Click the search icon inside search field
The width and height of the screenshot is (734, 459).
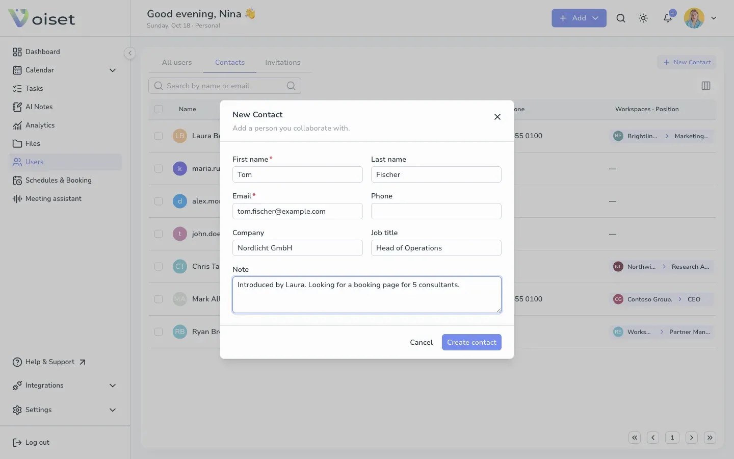[291, 86]
